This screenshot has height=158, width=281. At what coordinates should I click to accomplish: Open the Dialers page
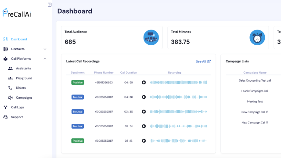pyautogui.click(x=21, y=88)
